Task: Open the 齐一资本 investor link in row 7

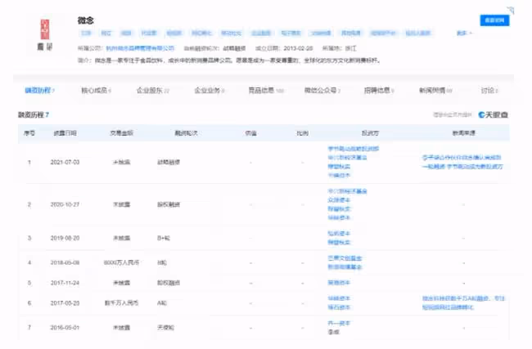Action: tap(339, 323)
